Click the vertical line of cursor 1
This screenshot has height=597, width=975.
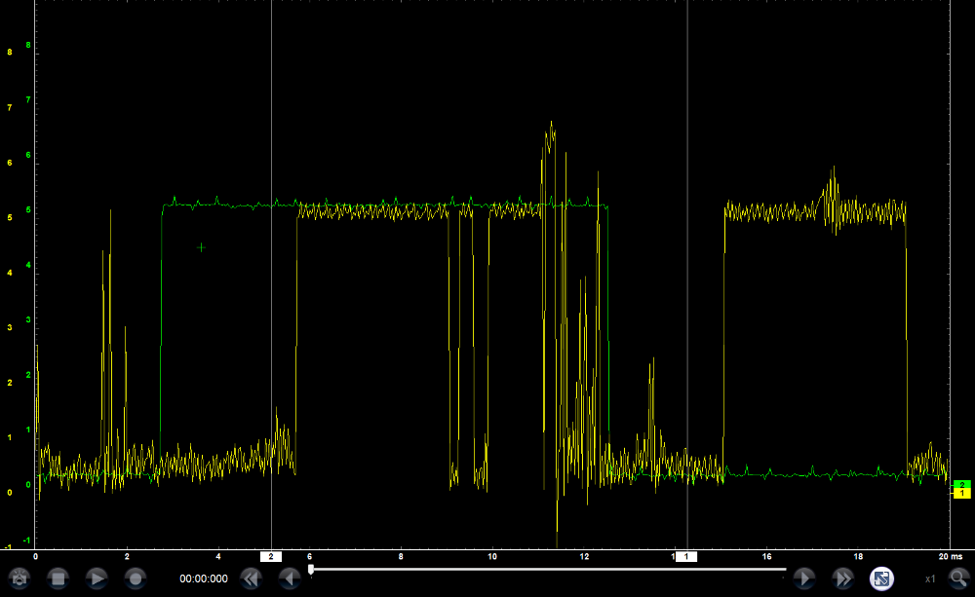[x=687, y=292]
